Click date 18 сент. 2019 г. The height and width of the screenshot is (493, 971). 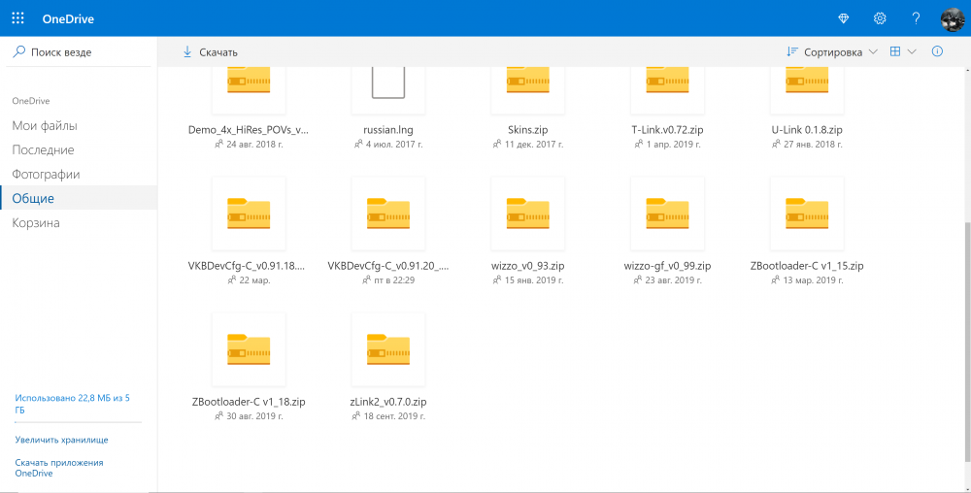(394, 416)
